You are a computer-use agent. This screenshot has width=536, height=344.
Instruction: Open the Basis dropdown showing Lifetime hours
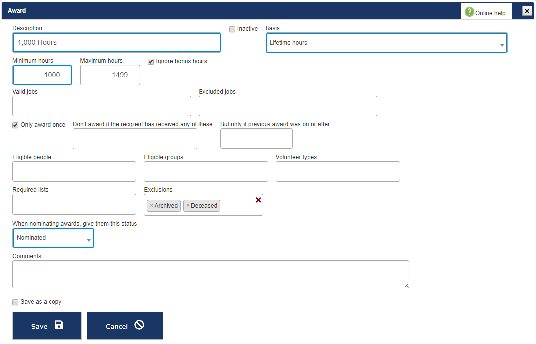[386, 43]
